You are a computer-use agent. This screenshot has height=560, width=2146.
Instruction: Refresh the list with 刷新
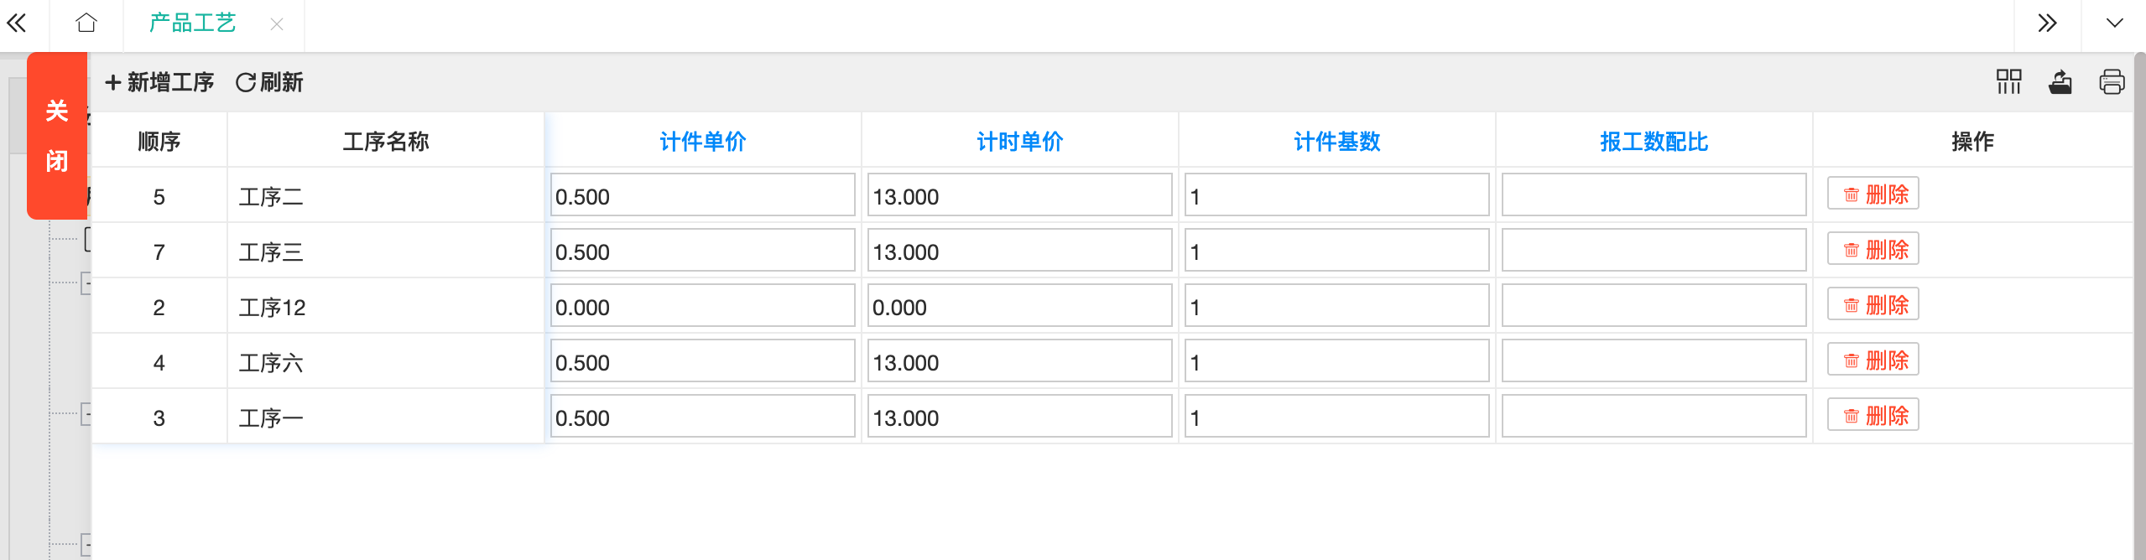[269, 82]
